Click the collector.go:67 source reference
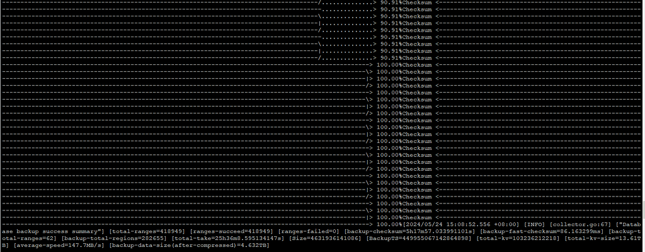645x252 pixels. [580, 224]
